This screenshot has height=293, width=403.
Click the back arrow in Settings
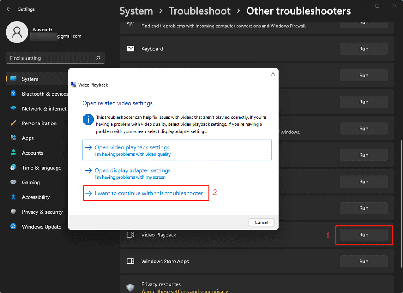click(x=9, y=9)
